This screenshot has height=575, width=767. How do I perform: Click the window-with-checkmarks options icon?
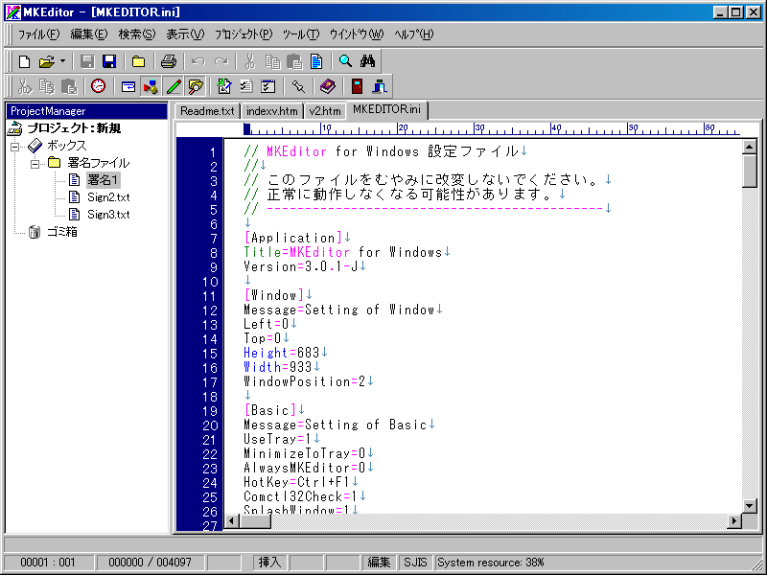pyautogui.click(x=268, y=87)
